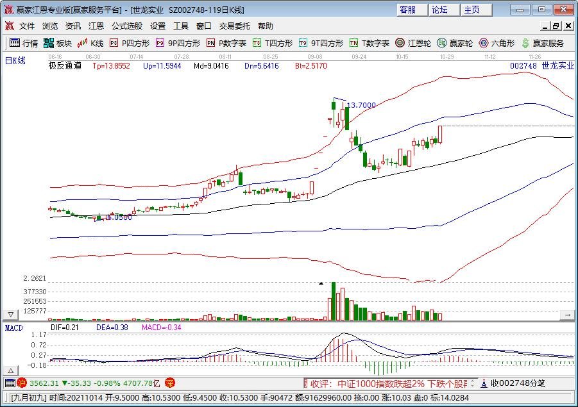Open the 9P四方形 tool
The height and width of the screenshot is (407, 578).
(178, 44)
